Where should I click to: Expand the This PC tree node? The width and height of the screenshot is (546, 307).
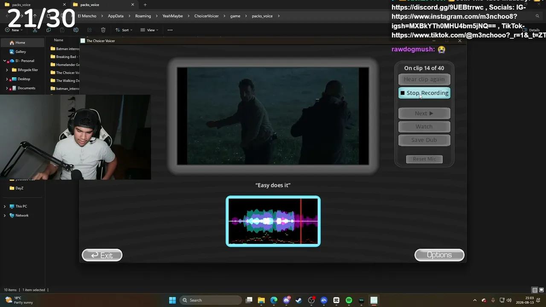click(5, 206)
